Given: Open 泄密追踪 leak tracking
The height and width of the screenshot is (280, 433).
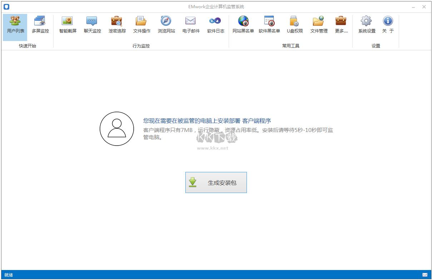Looking at the screenshot, I should (x=117, y=25).
